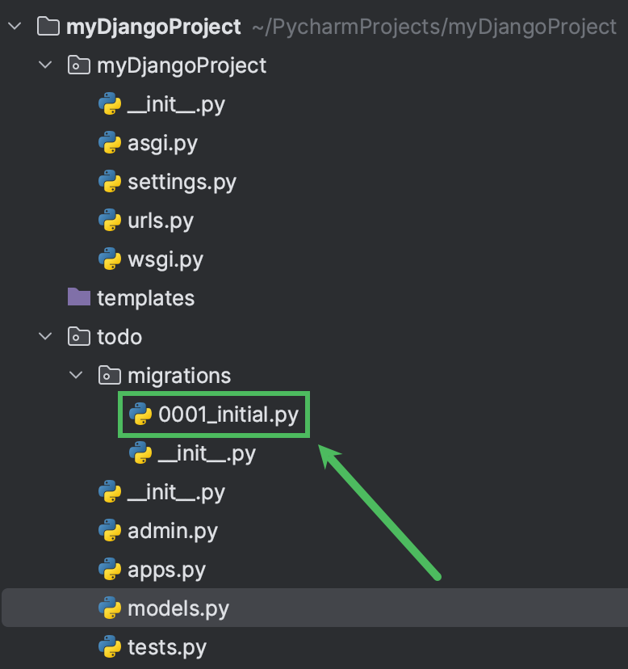Open the 0001_initial.py migration file
This screenshot has width=628, height=669.
pyautogui.click(x=211, y=414)
